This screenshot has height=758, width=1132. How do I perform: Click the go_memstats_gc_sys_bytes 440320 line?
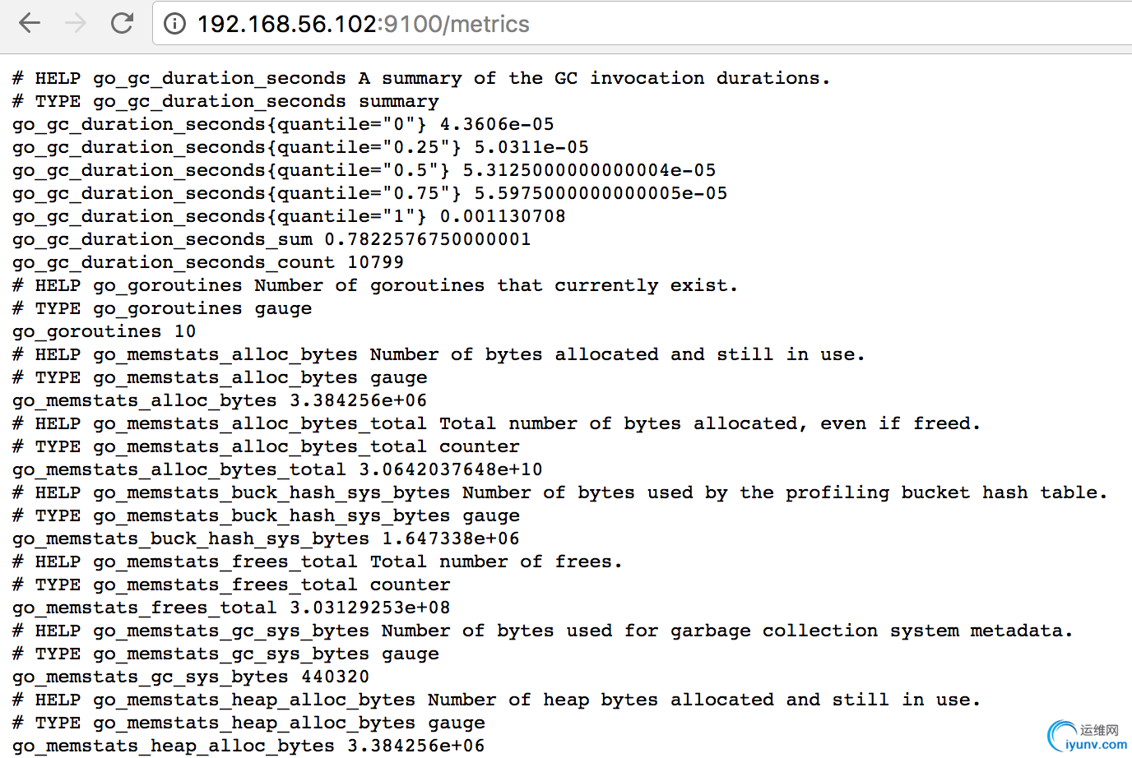click(x=191, y=677)
